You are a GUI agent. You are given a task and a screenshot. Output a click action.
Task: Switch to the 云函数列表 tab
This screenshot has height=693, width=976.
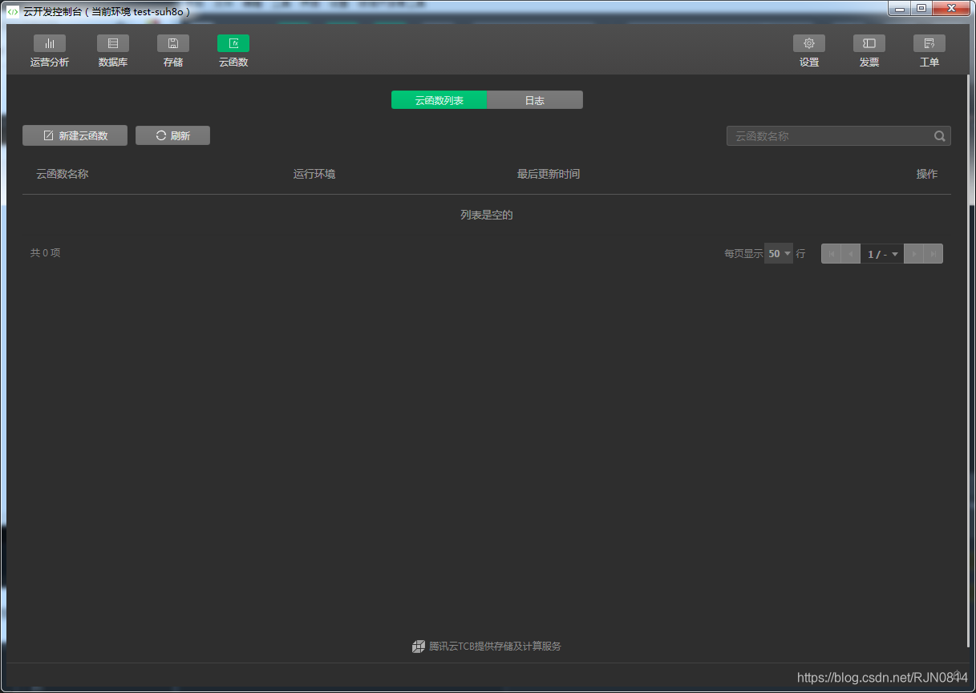click(439, 100)
